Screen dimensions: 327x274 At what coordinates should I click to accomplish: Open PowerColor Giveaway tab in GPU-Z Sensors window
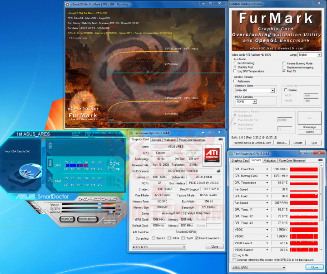[292, 160]
